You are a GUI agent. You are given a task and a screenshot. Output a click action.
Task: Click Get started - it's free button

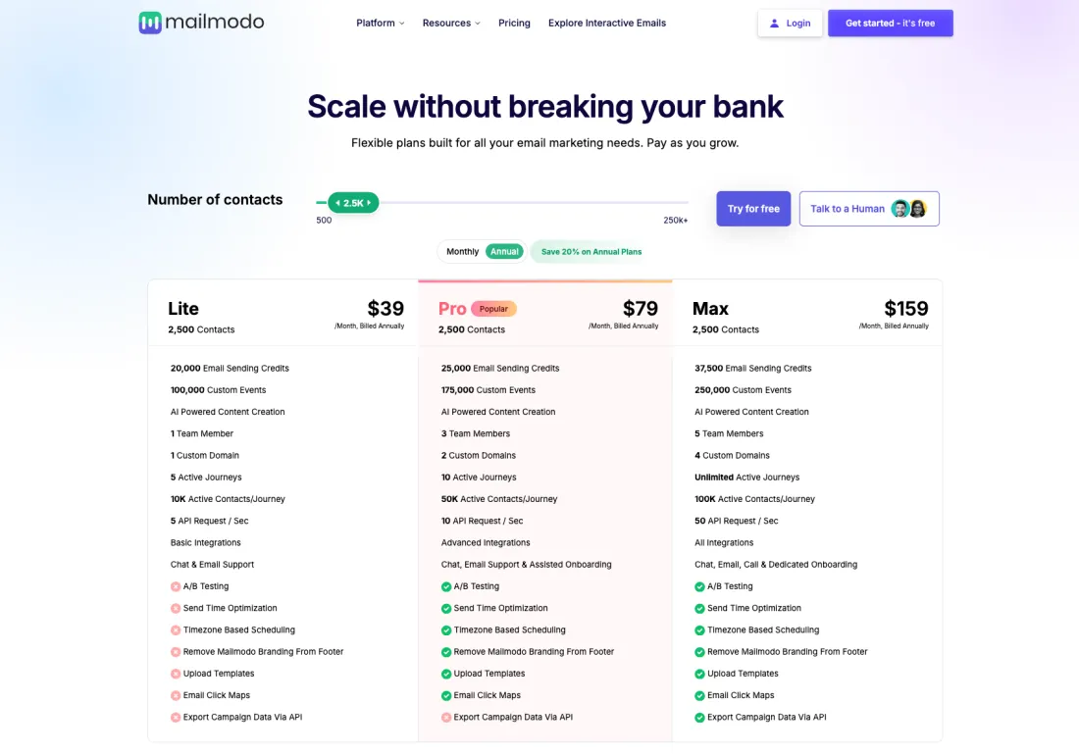890,23
